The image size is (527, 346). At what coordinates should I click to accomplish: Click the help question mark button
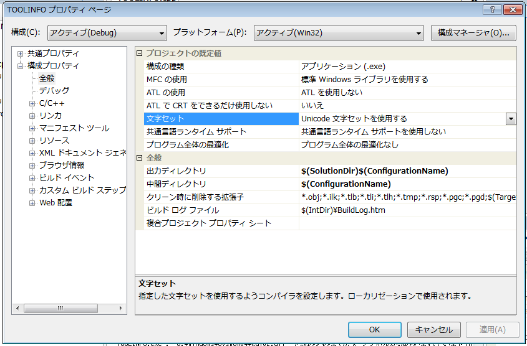tap(492, 10)
